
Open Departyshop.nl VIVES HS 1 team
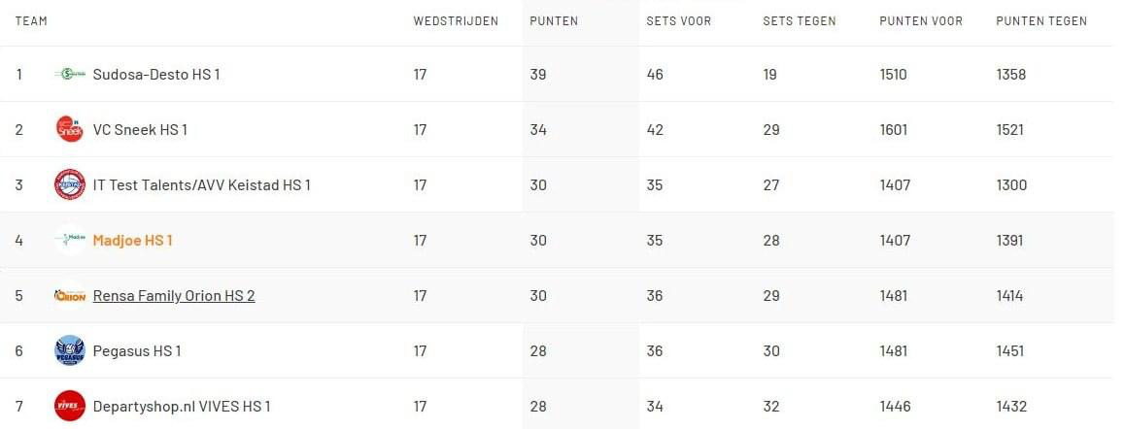[182, 406]
